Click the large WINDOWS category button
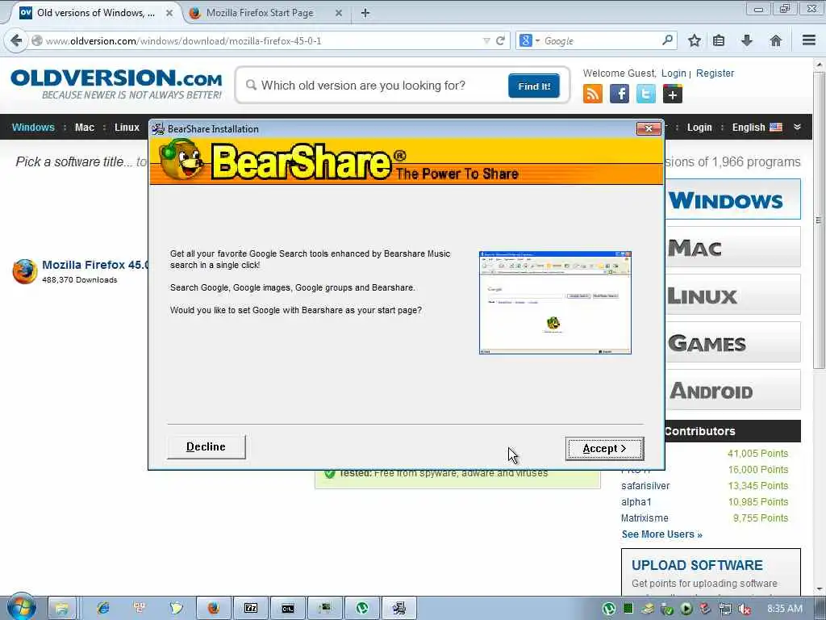The image size is (826, 620). click(732, 199)
